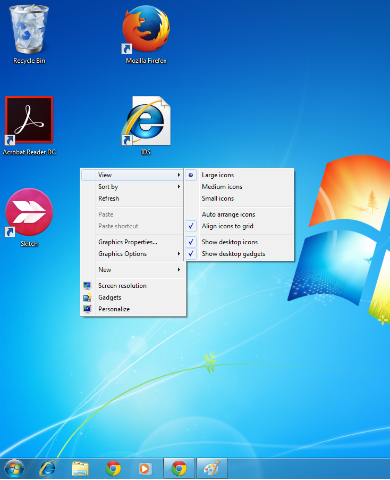Open the Windows Start button
Image resolution: width=390 pixels, height=480 pixels.
pyautogui.click(x=14, y=468)
